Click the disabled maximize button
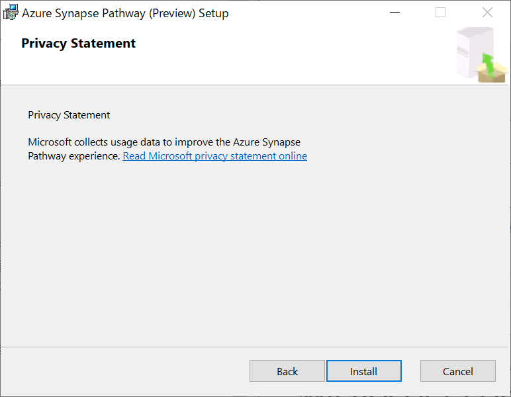The width and height of the screenshot is (511, 397). pyautogui.click(x=440, y=13)
